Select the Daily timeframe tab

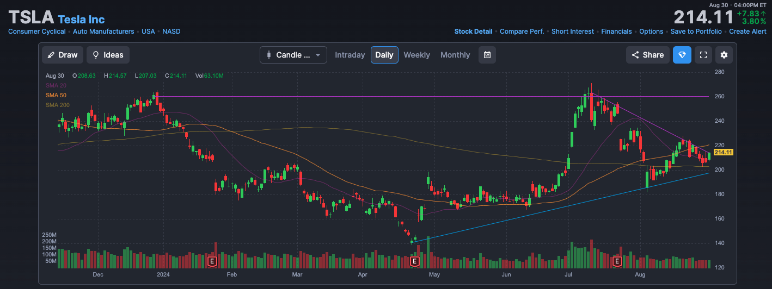(x=384, y=55)
